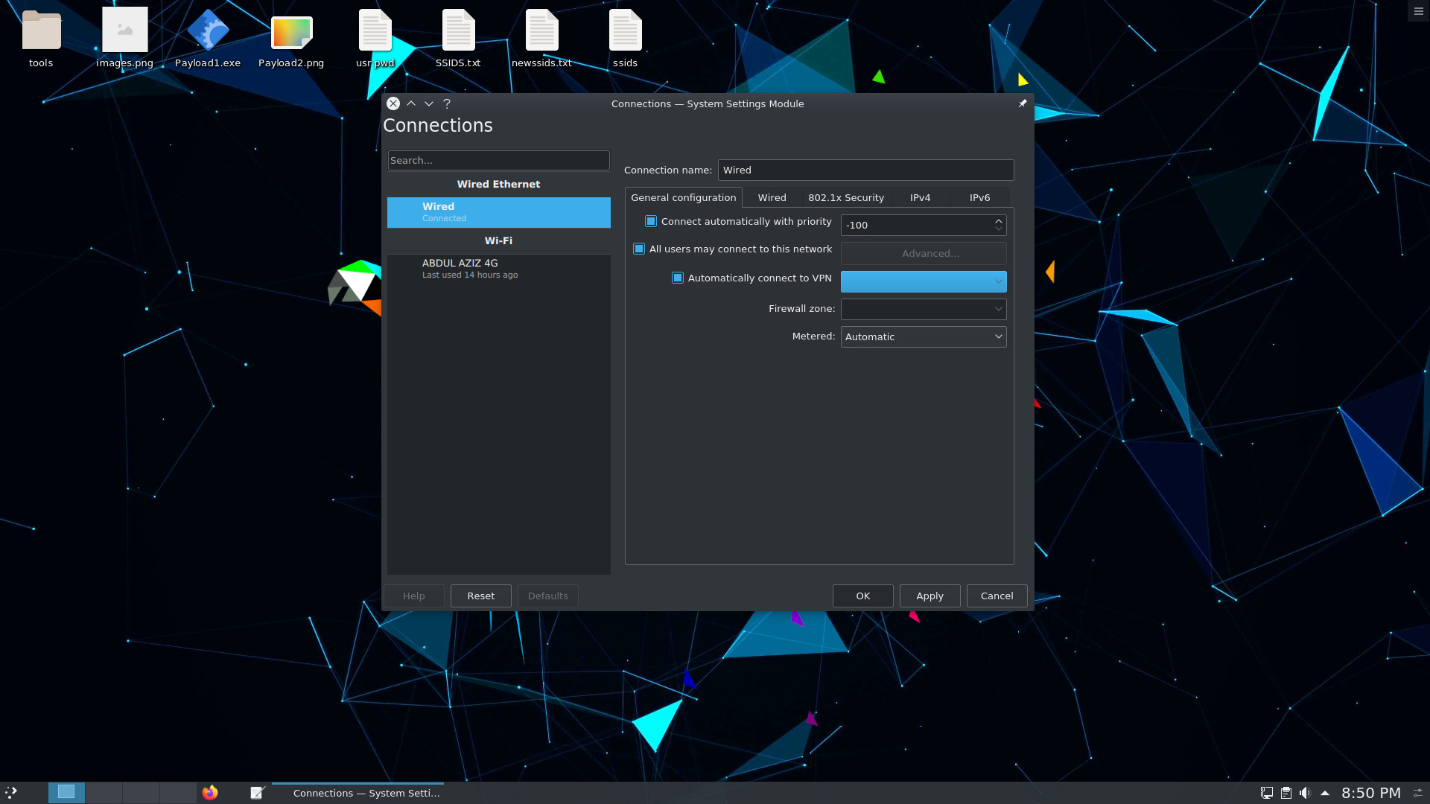Toggle All users may connect checkbox
The image size is (1430, 804).
[638, 249]
